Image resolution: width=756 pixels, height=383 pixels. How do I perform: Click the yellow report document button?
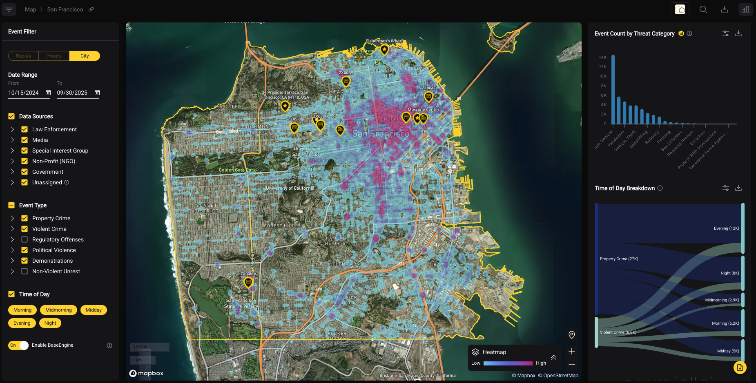[x=740, y=368]
